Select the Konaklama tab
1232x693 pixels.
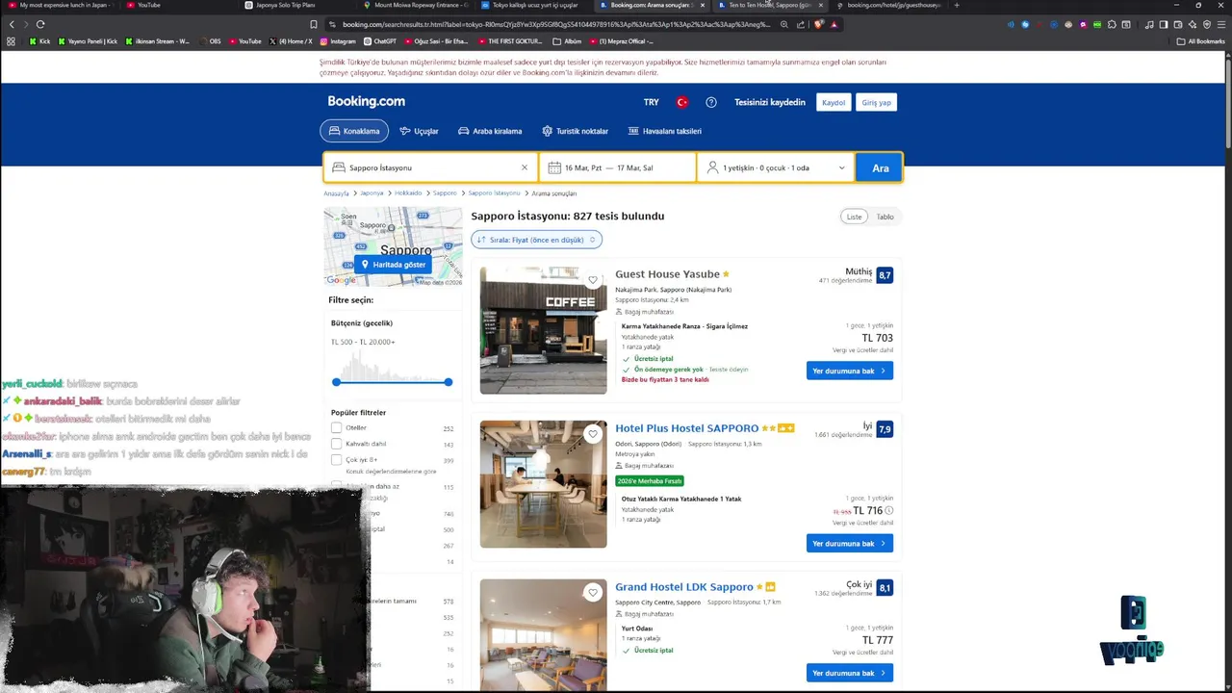coord(354,131)
